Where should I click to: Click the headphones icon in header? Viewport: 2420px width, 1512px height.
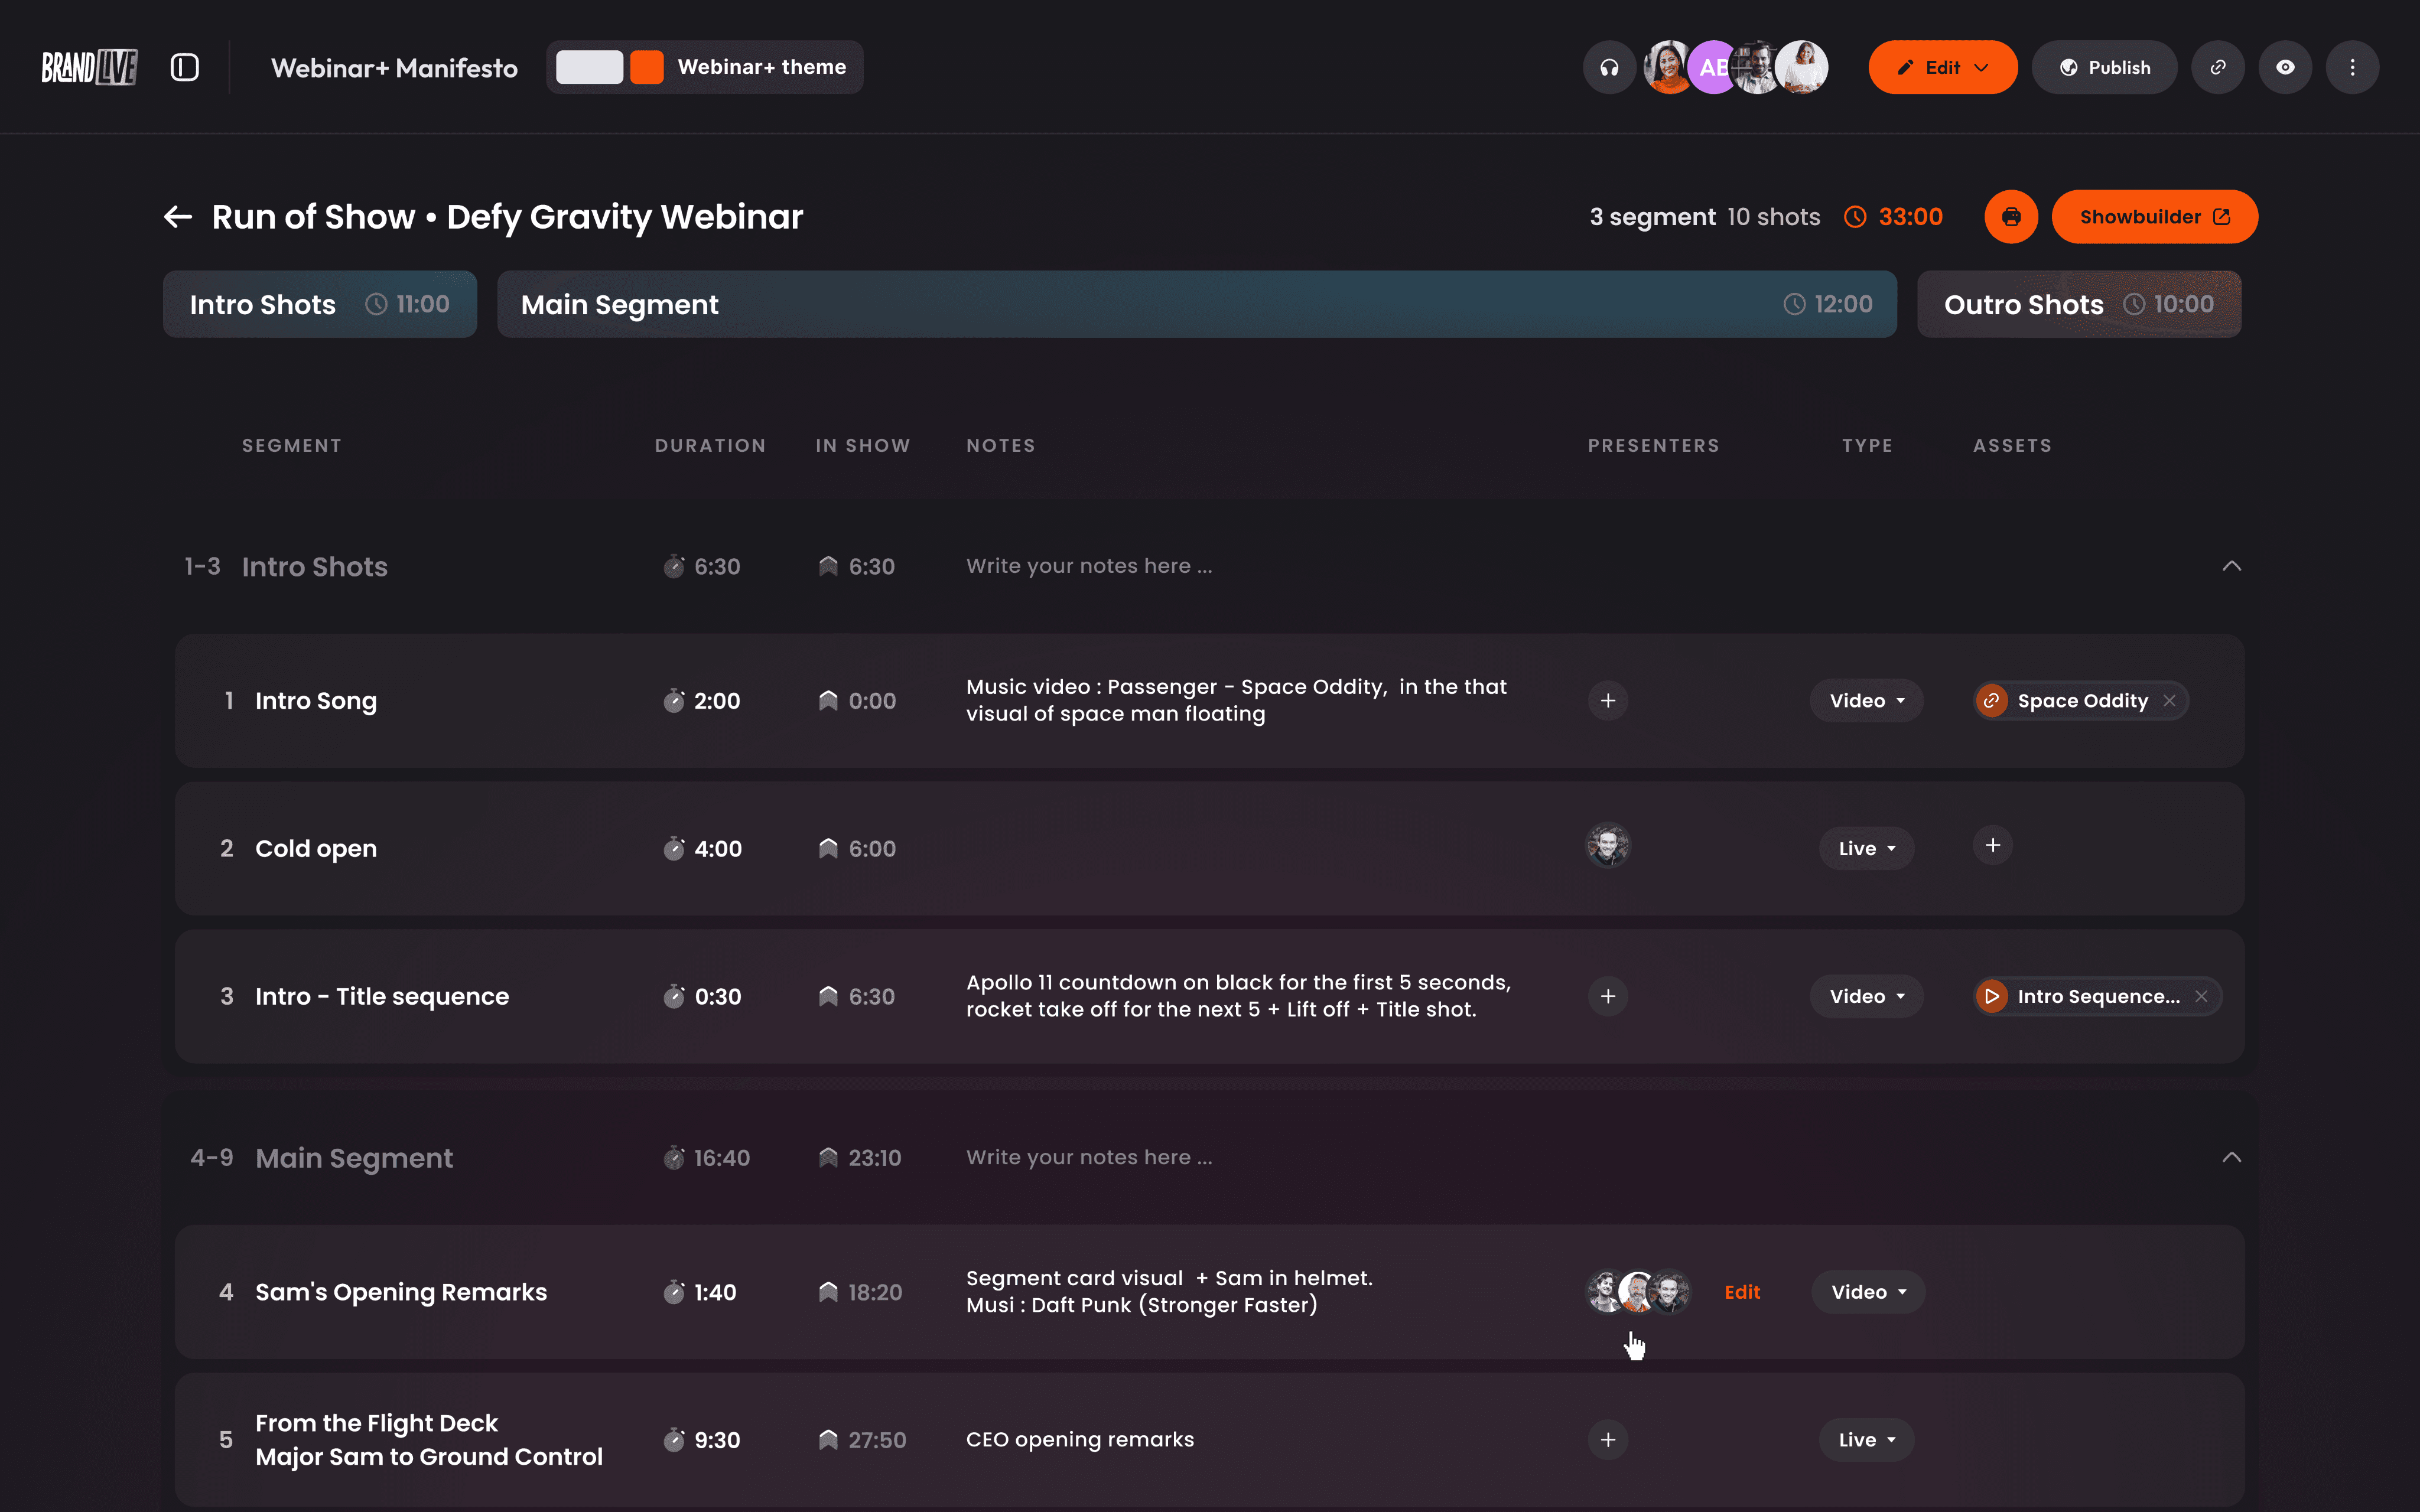1609,67
